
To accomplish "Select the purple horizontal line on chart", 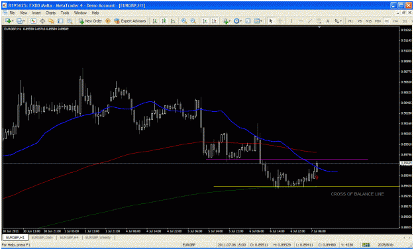I will [x=287, y=159].
